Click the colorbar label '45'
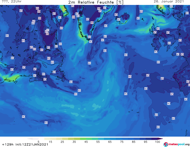 pos(86,142)
